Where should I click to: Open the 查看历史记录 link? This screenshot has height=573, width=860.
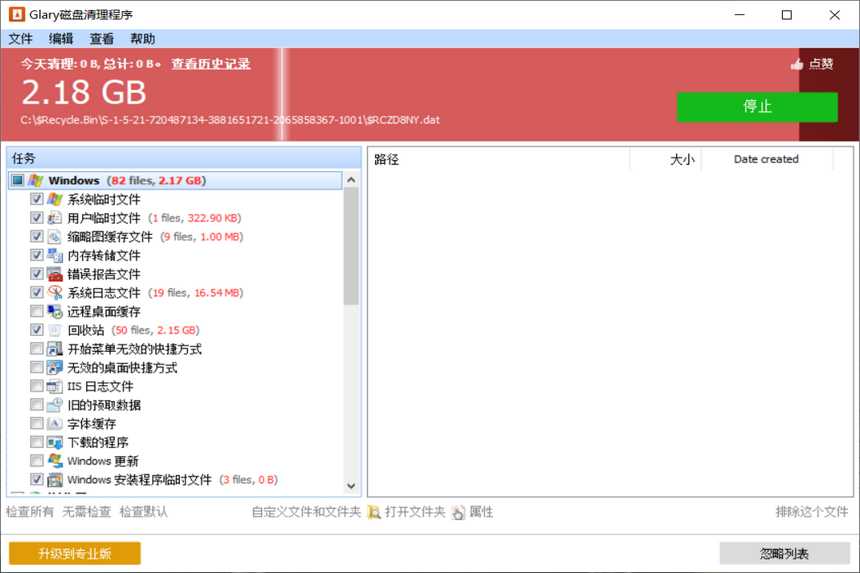(x=210, y=64)
